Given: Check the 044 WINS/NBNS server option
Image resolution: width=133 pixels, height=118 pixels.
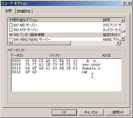Looking at the screenshot, I should [11, 39].
